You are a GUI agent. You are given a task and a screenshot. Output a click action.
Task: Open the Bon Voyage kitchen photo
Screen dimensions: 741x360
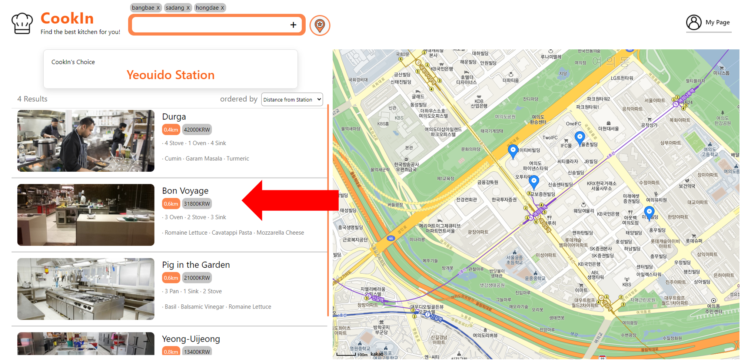click(86, 215)
